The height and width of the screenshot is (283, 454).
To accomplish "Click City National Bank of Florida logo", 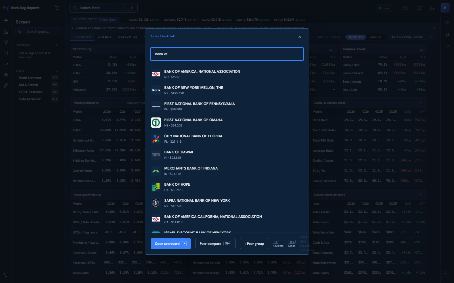I will (156, 139).
